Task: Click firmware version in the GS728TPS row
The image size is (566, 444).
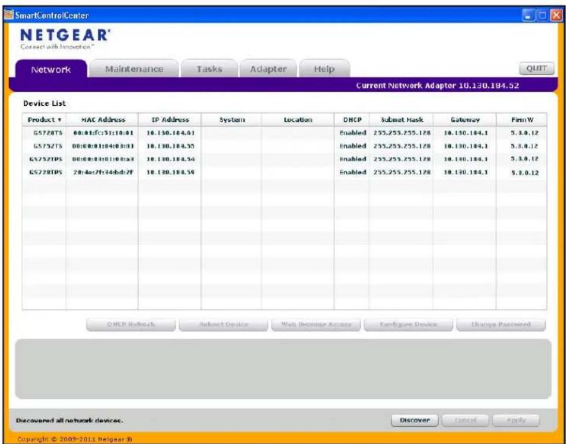Action: point(524,173)
